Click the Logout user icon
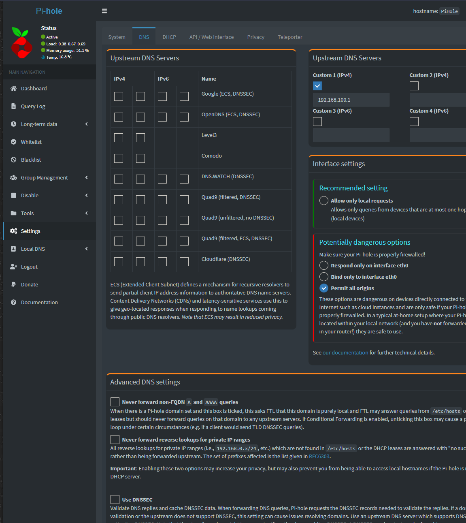Viewport: 466px width, 523px height. [13, 267]
